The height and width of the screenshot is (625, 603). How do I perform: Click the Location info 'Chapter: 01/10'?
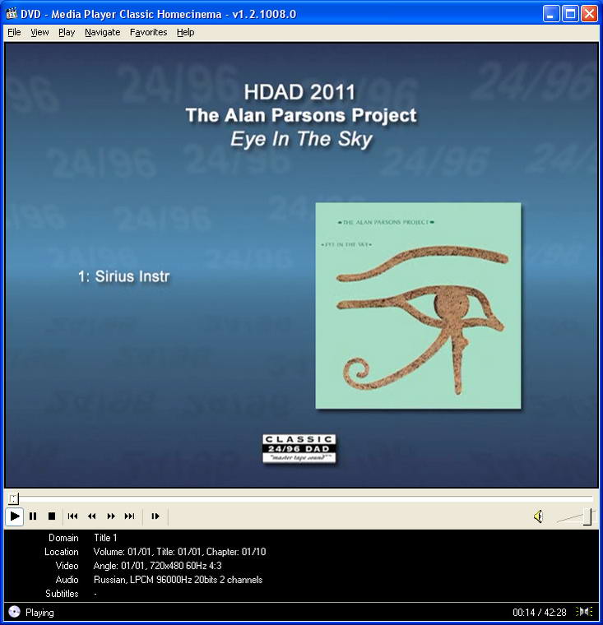tap(236, 552)
